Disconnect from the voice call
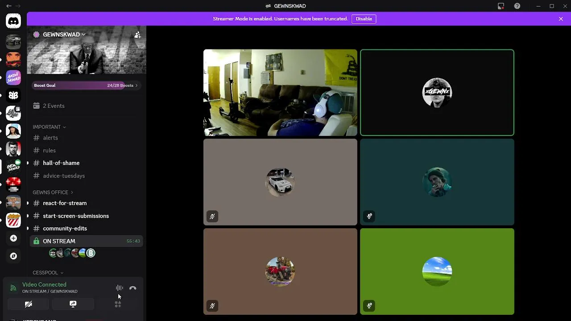The image size is (571, 321). 132,288
